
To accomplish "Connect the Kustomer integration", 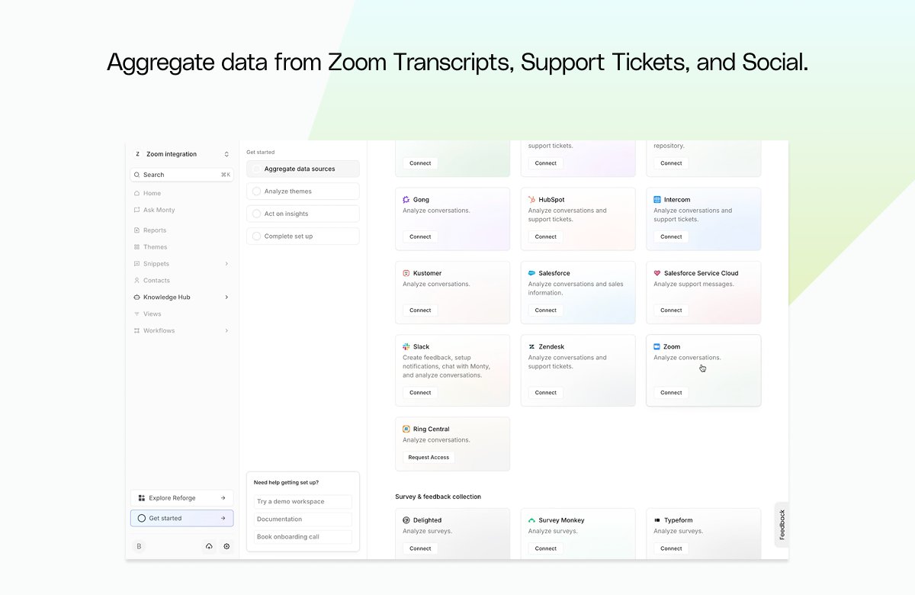I will pos(420,310).
